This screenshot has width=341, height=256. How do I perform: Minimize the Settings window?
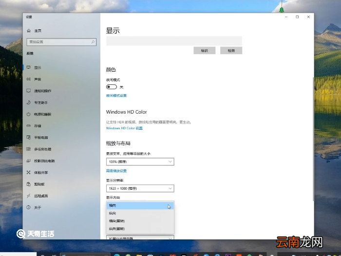coord(286,17)
